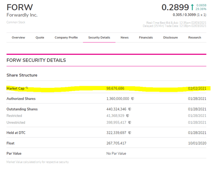
Task: Click the Outstanding Shares label
Action: click(22, 109)
